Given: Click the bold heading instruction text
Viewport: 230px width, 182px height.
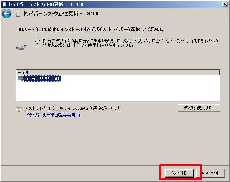Looking at the screenshot, I should 89,30.
